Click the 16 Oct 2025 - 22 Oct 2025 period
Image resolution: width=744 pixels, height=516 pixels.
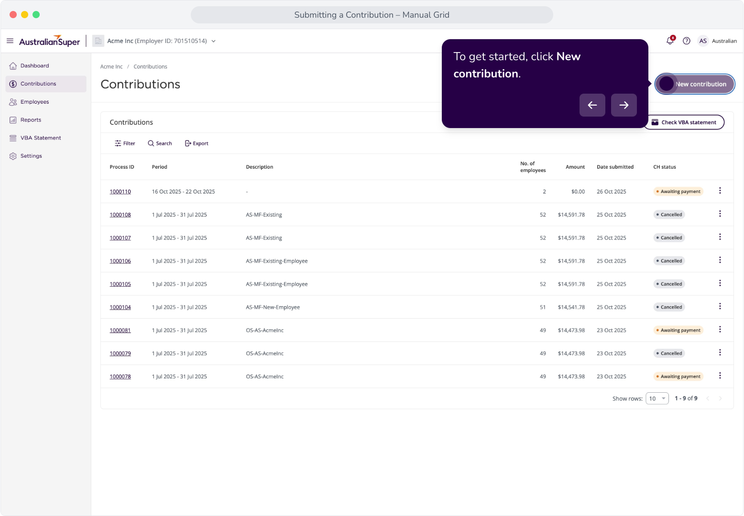click(x=184, y=192)
